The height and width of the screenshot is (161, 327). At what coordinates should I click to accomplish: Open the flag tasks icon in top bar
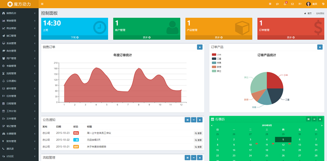(300, 4)
